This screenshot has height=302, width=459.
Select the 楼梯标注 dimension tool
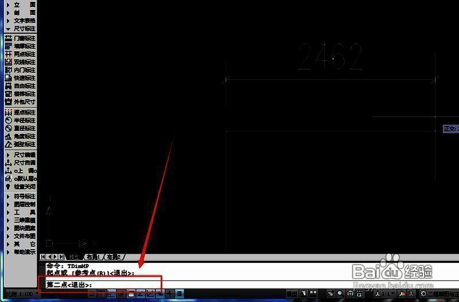pos(20,94)
